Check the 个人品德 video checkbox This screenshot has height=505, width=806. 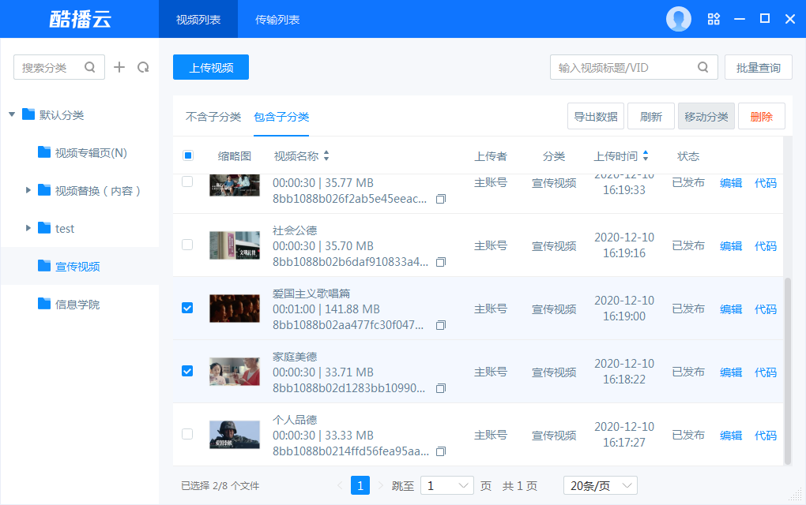click(187, 435)
